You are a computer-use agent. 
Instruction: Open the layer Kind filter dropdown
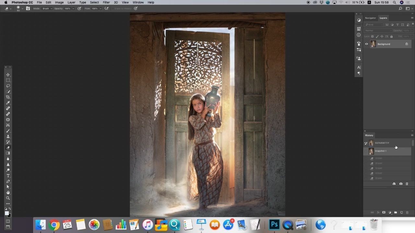[x=374, y=25]
